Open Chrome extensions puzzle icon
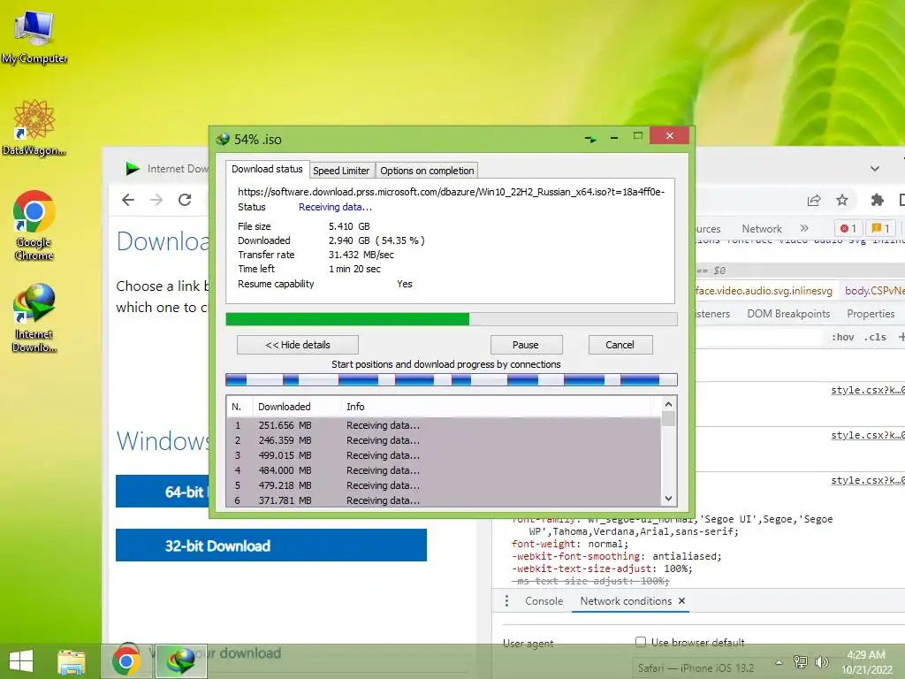Image resolution: width=905 pixels, height=679 pixels. (x=878, y=201)
